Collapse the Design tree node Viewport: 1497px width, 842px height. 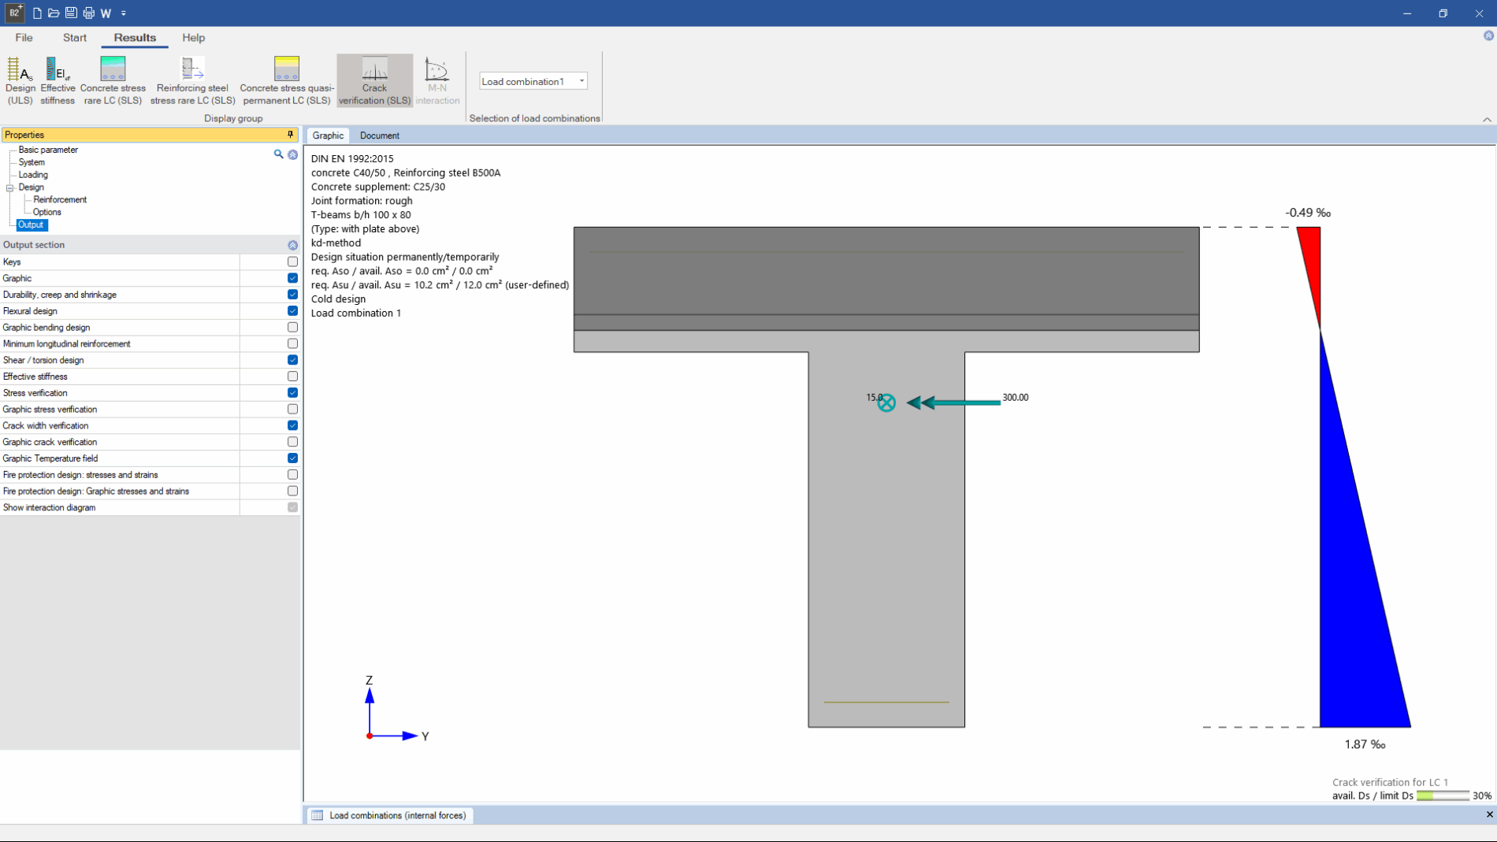point(11,187)
